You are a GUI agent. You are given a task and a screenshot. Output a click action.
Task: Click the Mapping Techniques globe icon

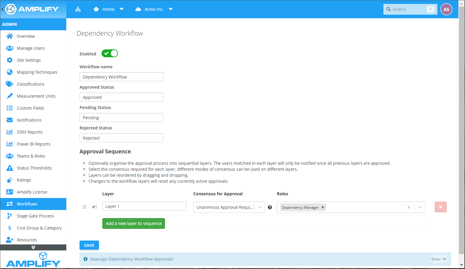click(x=10, y=72)
